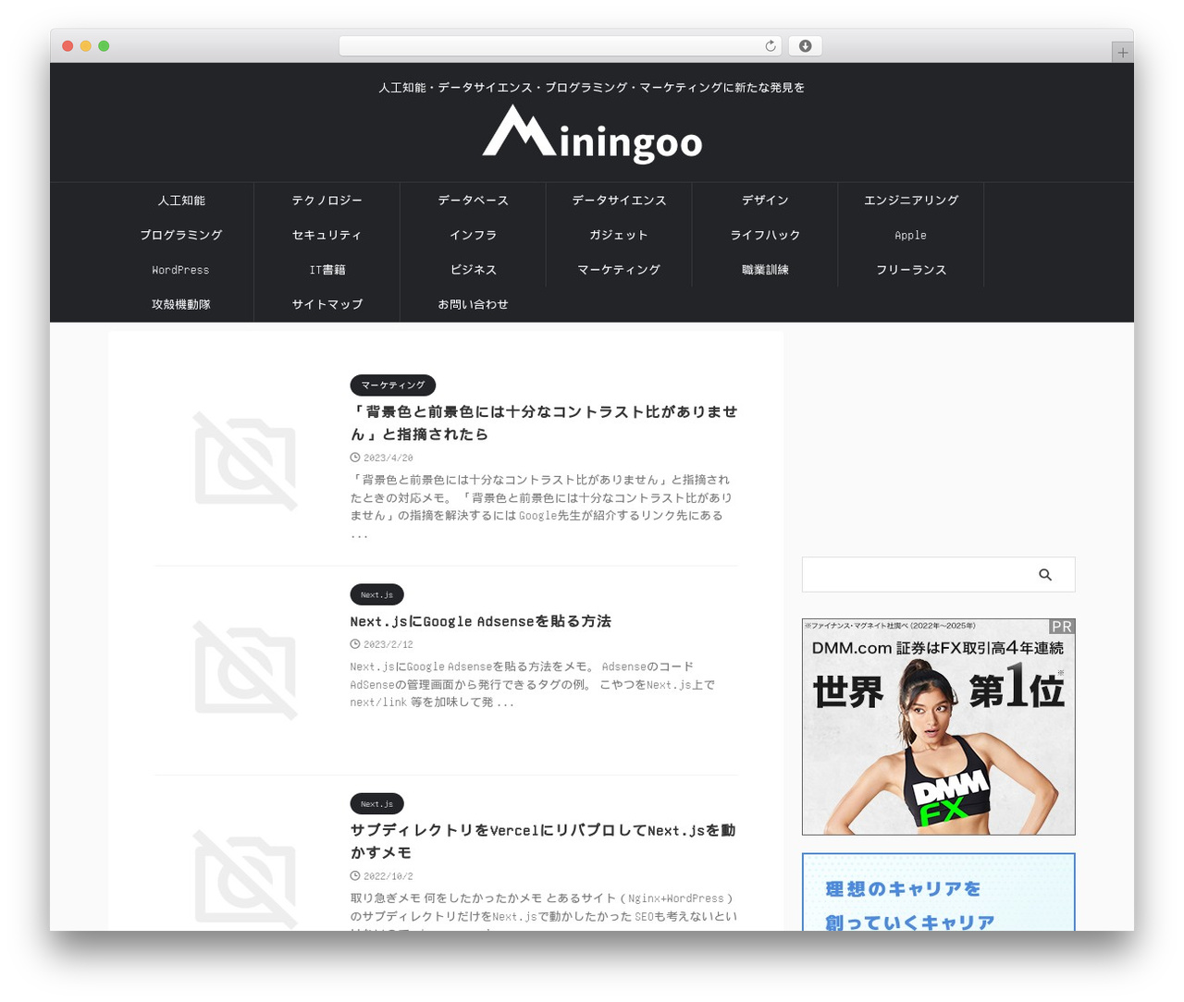Viewport: 1184px width, 1002px height.
Task: Open the 人工知能 menu item
Action: [181, 201]
